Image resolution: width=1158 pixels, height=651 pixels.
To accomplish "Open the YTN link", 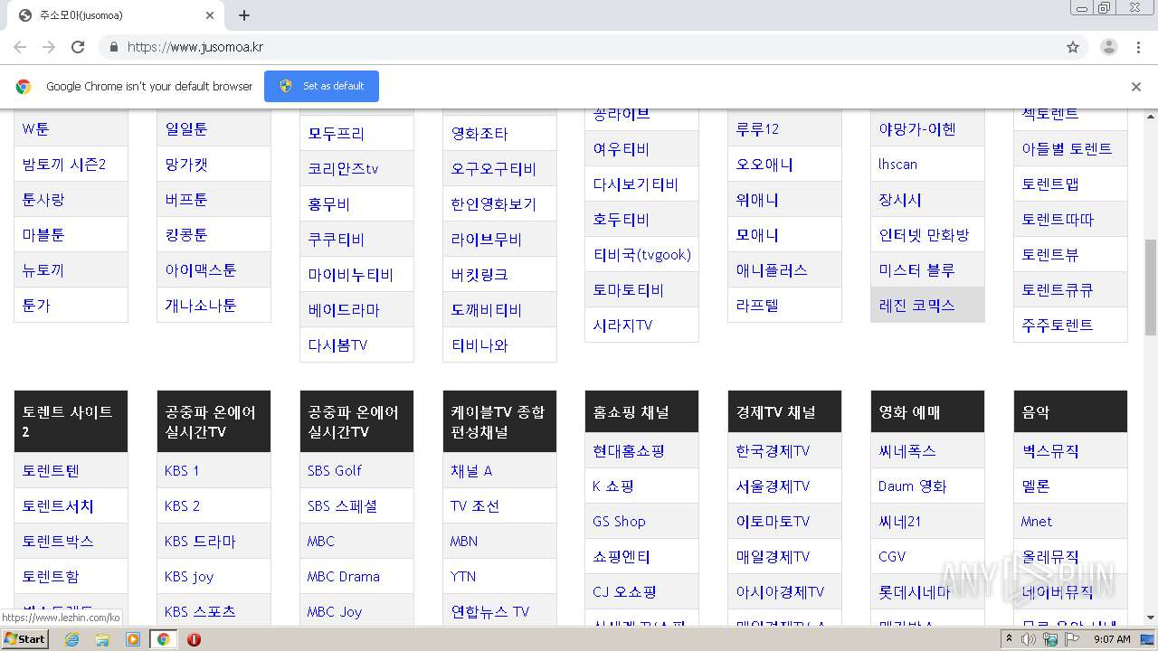I will 463,576.
